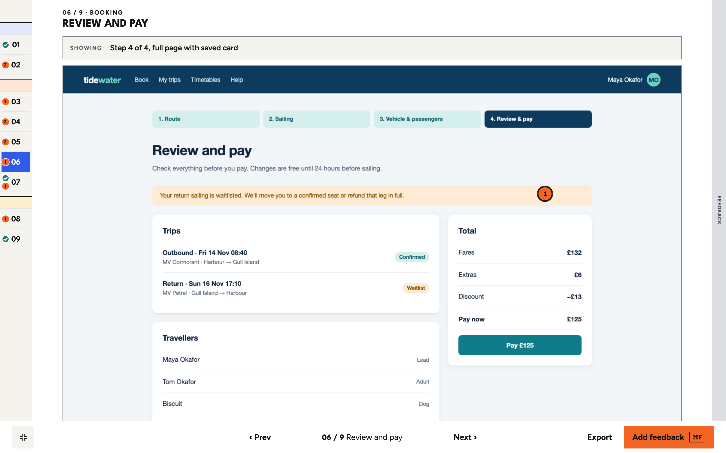Image resolution: width=726 pixels, height=453 pixels.
Task: Select the 2. Sailing step
Action: point(316,119)
